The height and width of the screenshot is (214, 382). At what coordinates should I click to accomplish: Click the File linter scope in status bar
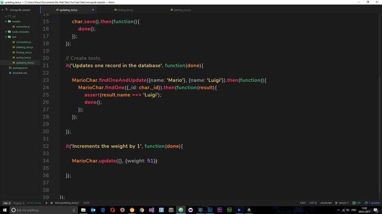pyautogui.click(x=7, y=203)
